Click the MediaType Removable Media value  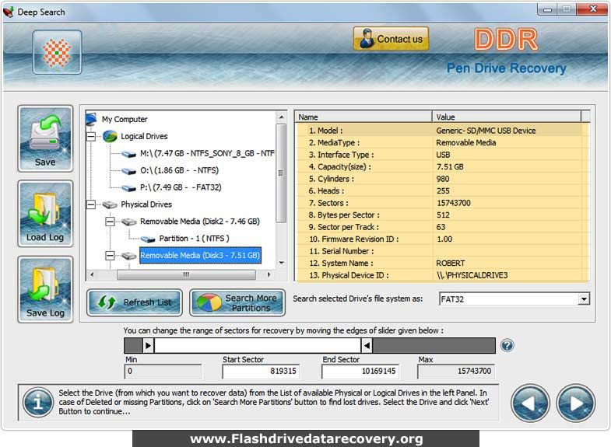point(465,143)
